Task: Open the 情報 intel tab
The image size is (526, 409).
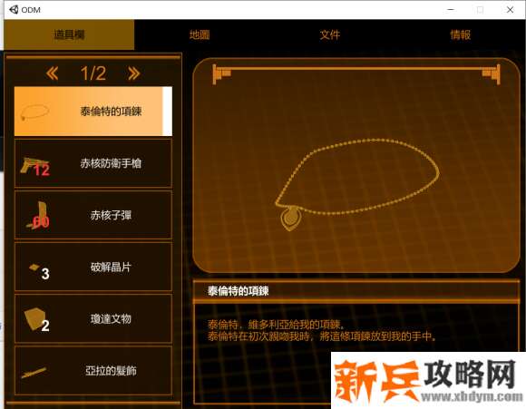Action: click(x=461, y=34)
